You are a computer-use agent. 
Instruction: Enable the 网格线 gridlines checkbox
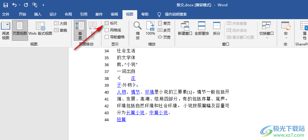[x=107, y=30]
